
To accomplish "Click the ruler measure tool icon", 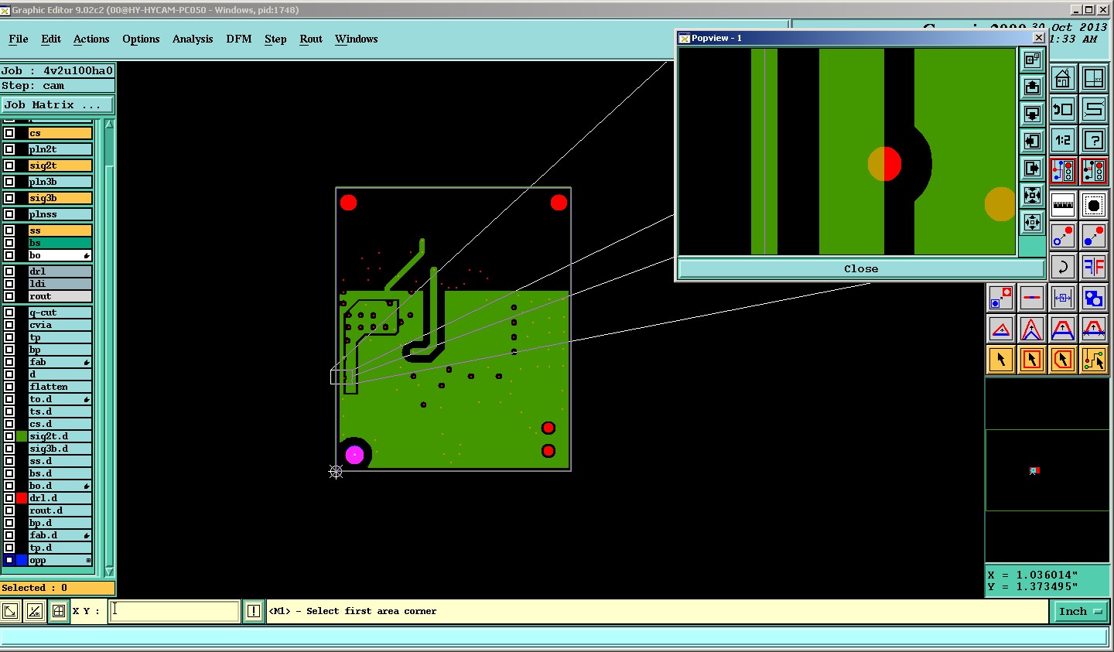I will click(x=1063, y=205).
